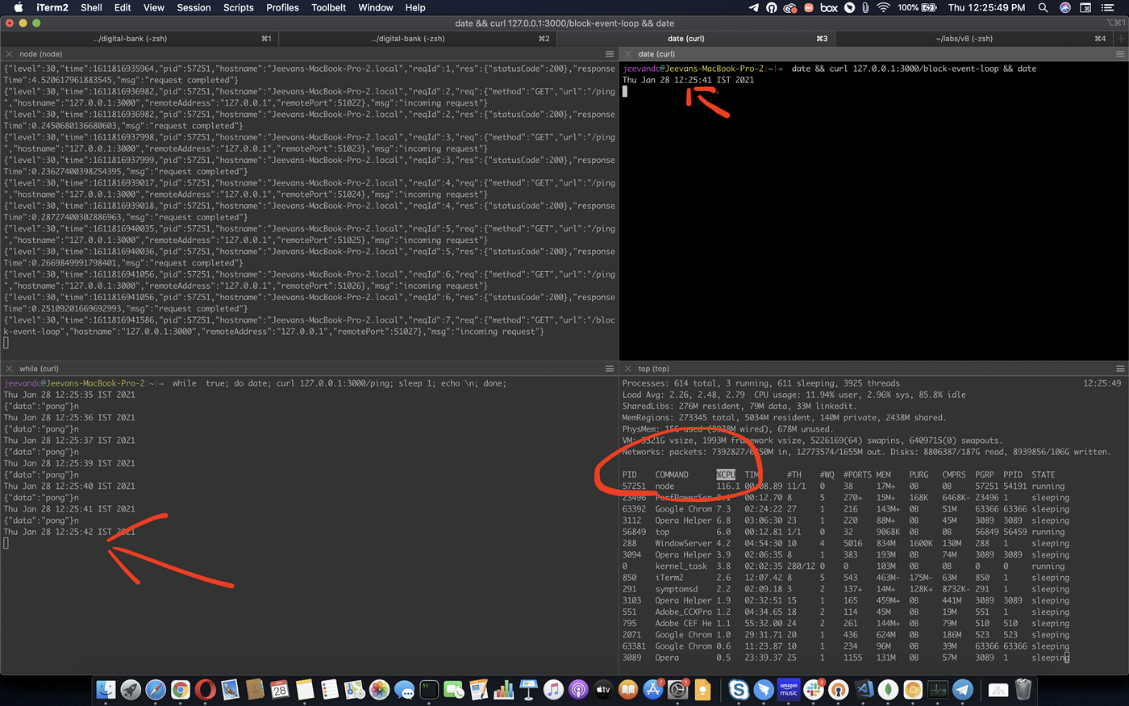Open Activity Monitor from the Dock
Viewport: 1129px width, 706px height.
coord(937,690)
